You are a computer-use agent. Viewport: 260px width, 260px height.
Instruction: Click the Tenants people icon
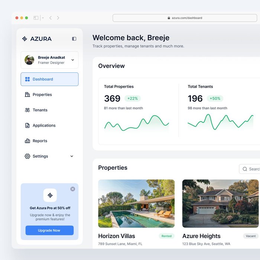27,110
